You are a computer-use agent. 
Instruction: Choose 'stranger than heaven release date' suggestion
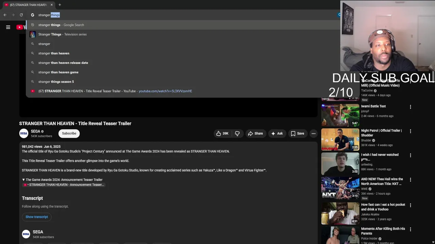[x=184, y=63]
